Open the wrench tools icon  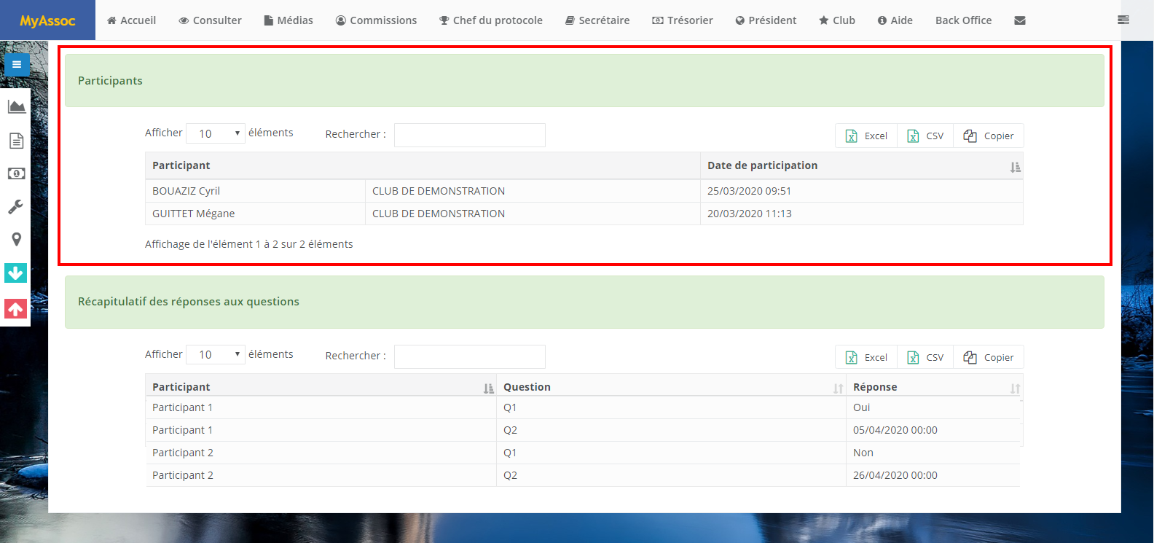coord(16,207)
